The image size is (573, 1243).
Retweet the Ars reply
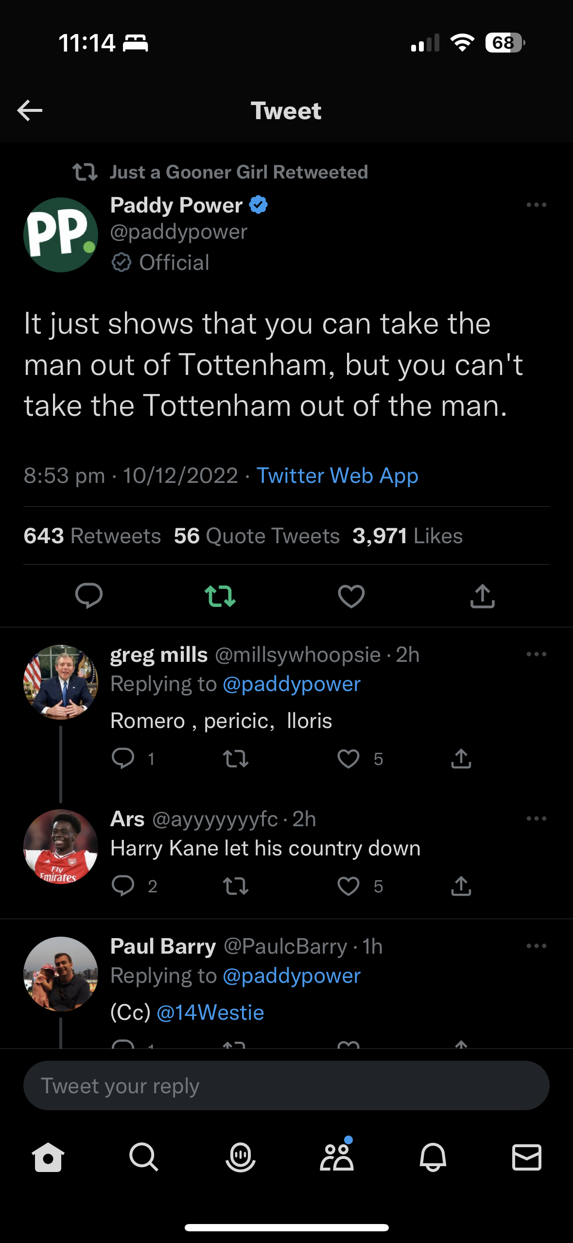(236, 886)
